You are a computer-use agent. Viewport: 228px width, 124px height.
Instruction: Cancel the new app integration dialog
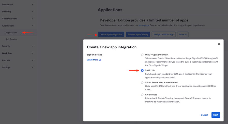204,115
